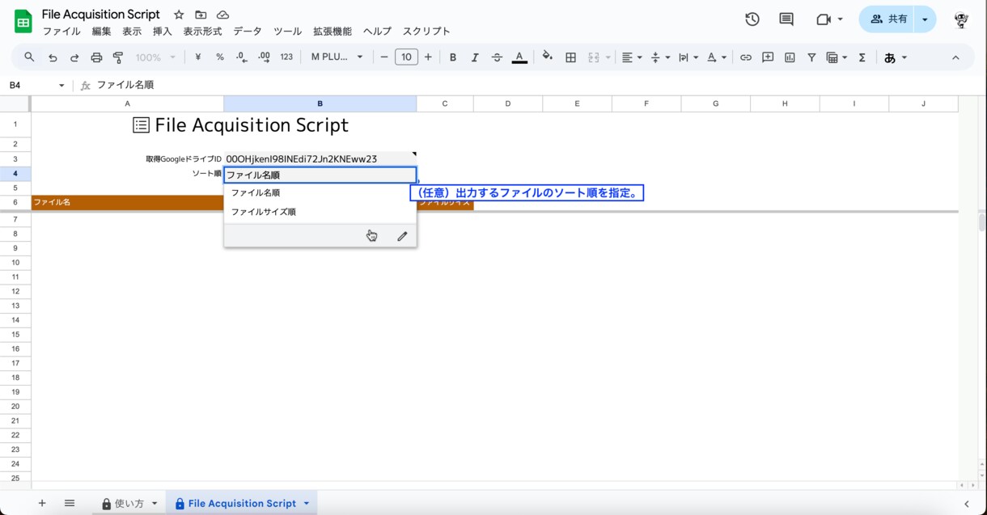Move document using folder icon

201,15
